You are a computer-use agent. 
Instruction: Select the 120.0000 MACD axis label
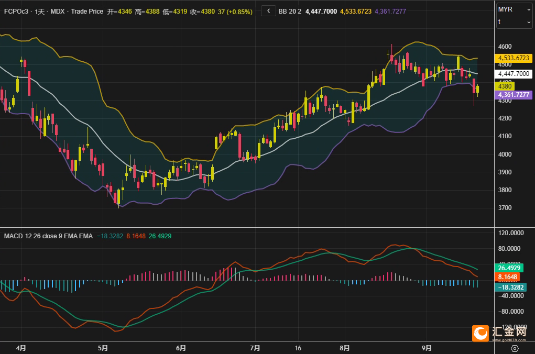[511, 233]
